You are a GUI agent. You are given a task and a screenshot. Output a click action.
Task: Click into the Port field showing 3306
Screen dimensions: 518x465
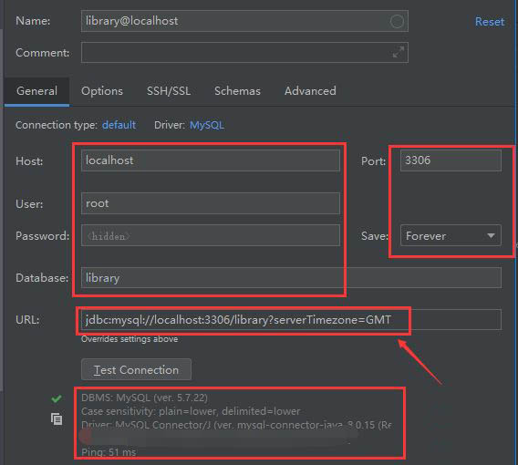point(451,160)
